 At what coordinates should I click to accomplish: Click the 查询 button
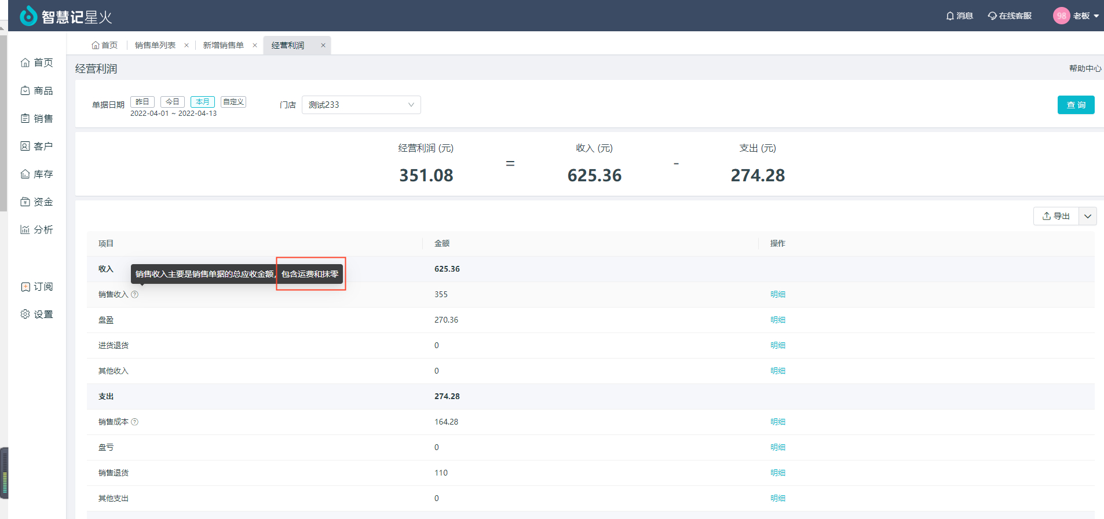point(1076,105)
